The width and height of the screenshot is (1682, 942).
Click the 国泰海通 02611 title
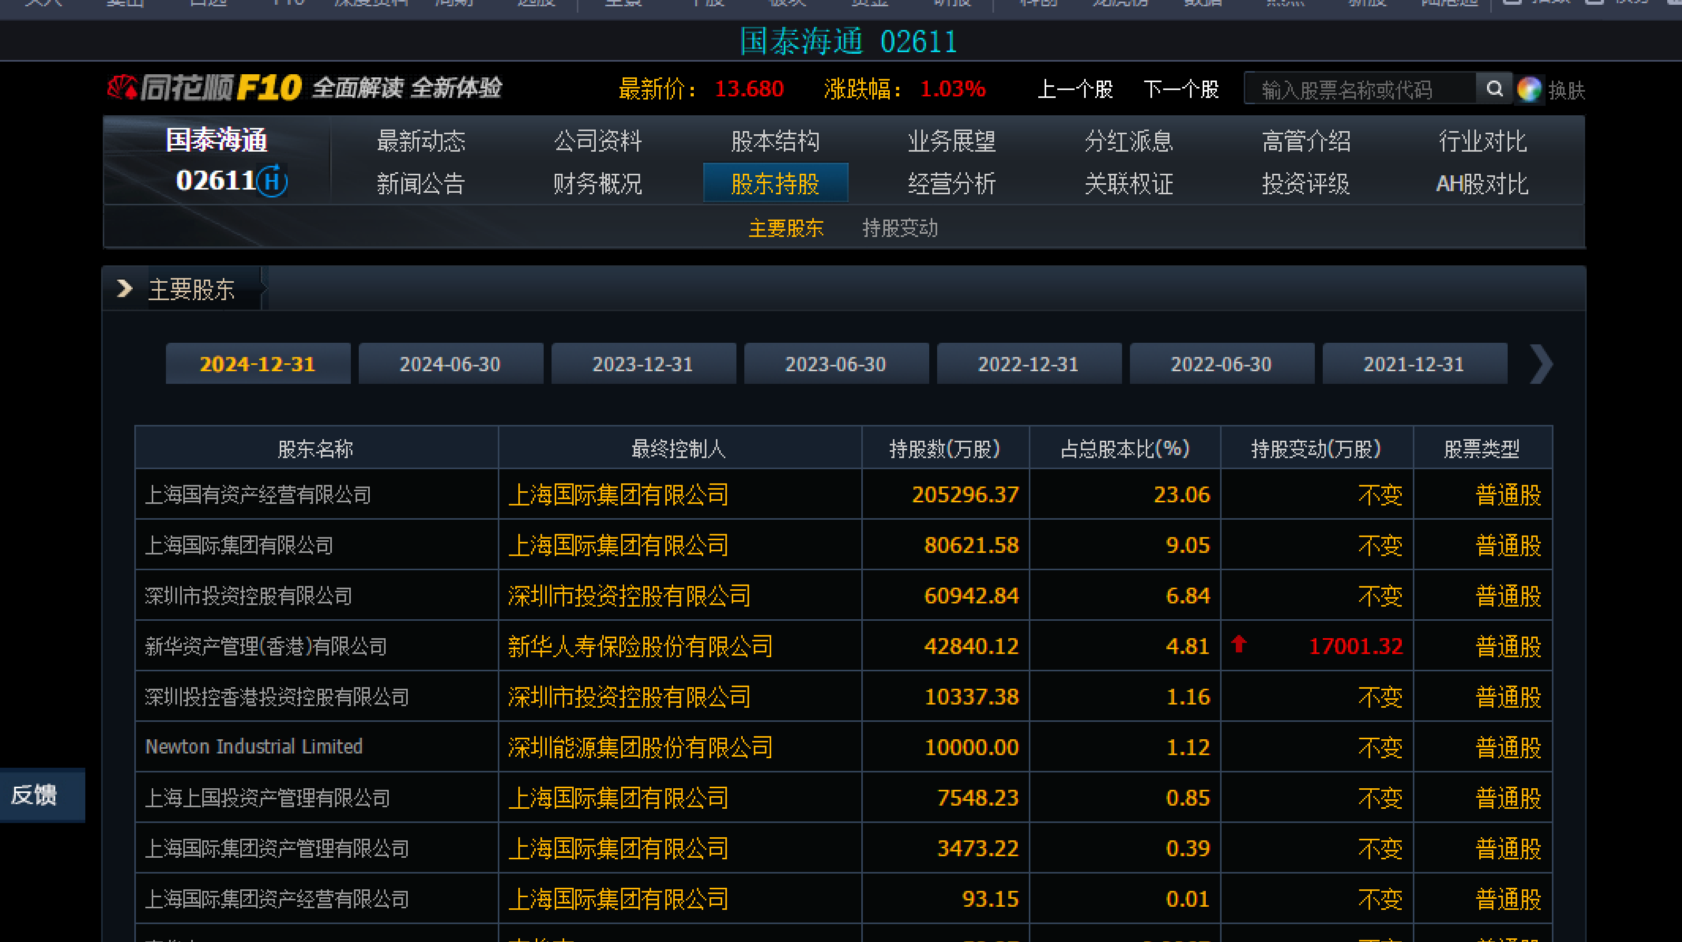(849, 41)
